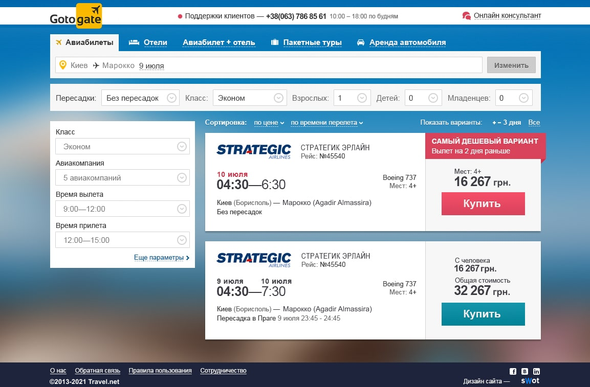Open the О нас footer link
590x387 pixels.
pos(58,371)
